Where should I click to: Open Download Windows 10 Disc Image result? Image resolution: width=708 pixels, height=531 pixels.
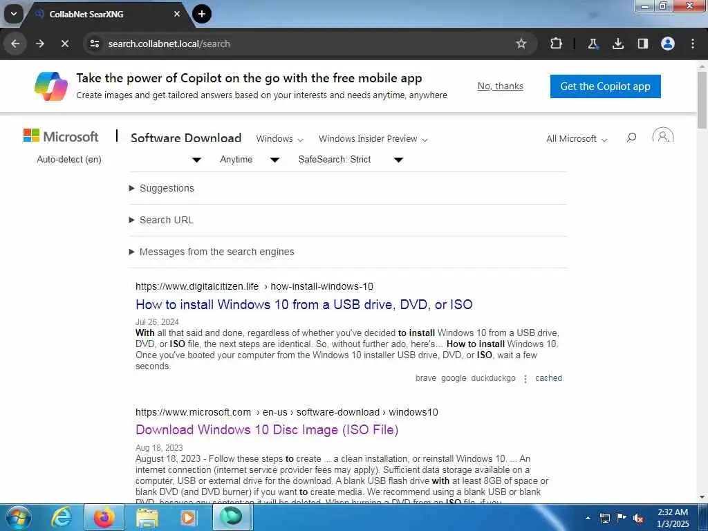(x=267, y=429)
